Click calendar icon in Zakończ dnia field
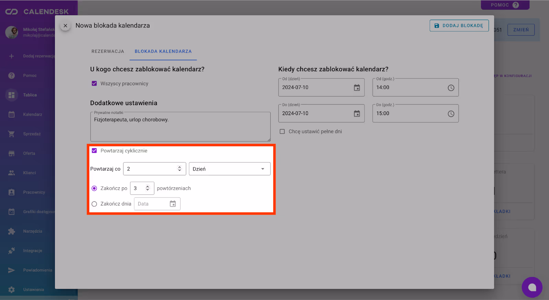This screenshot has height=300, width=549. tap(173, 204)
